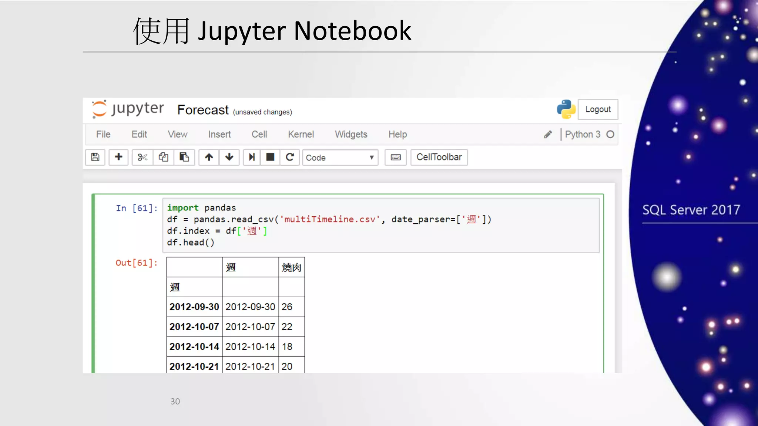Screen dimensions: 758x426
Task: Move the selected cell up arrow
Action: pos(209,157)
